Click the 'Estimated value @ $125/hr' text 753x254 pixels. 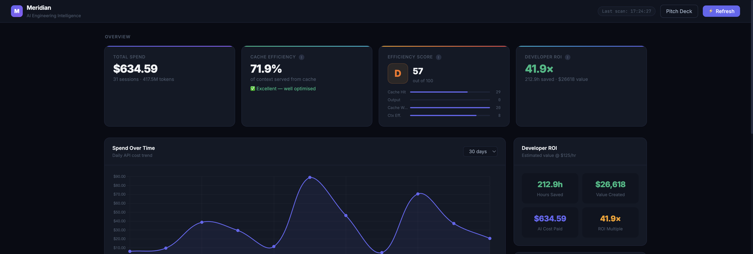pyautogui.click(x=549, y=156)
